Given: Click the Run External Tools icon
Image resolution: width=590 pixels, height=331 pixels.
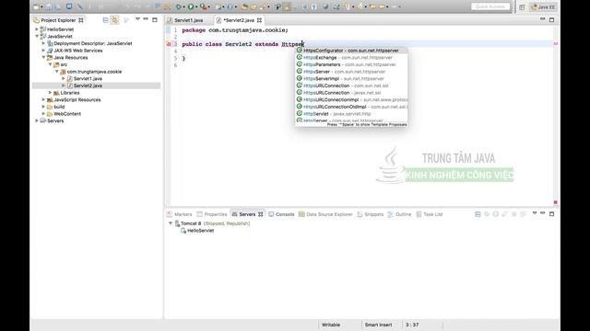Looking at the screenshot, I should [203, 6].
